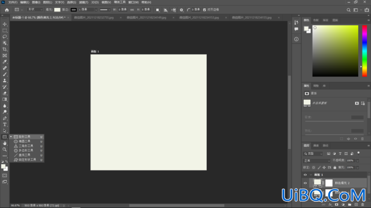This screenshot has width=371, height=208.
Task: Select the Object Selection tool
Action: tap(5, 43)
